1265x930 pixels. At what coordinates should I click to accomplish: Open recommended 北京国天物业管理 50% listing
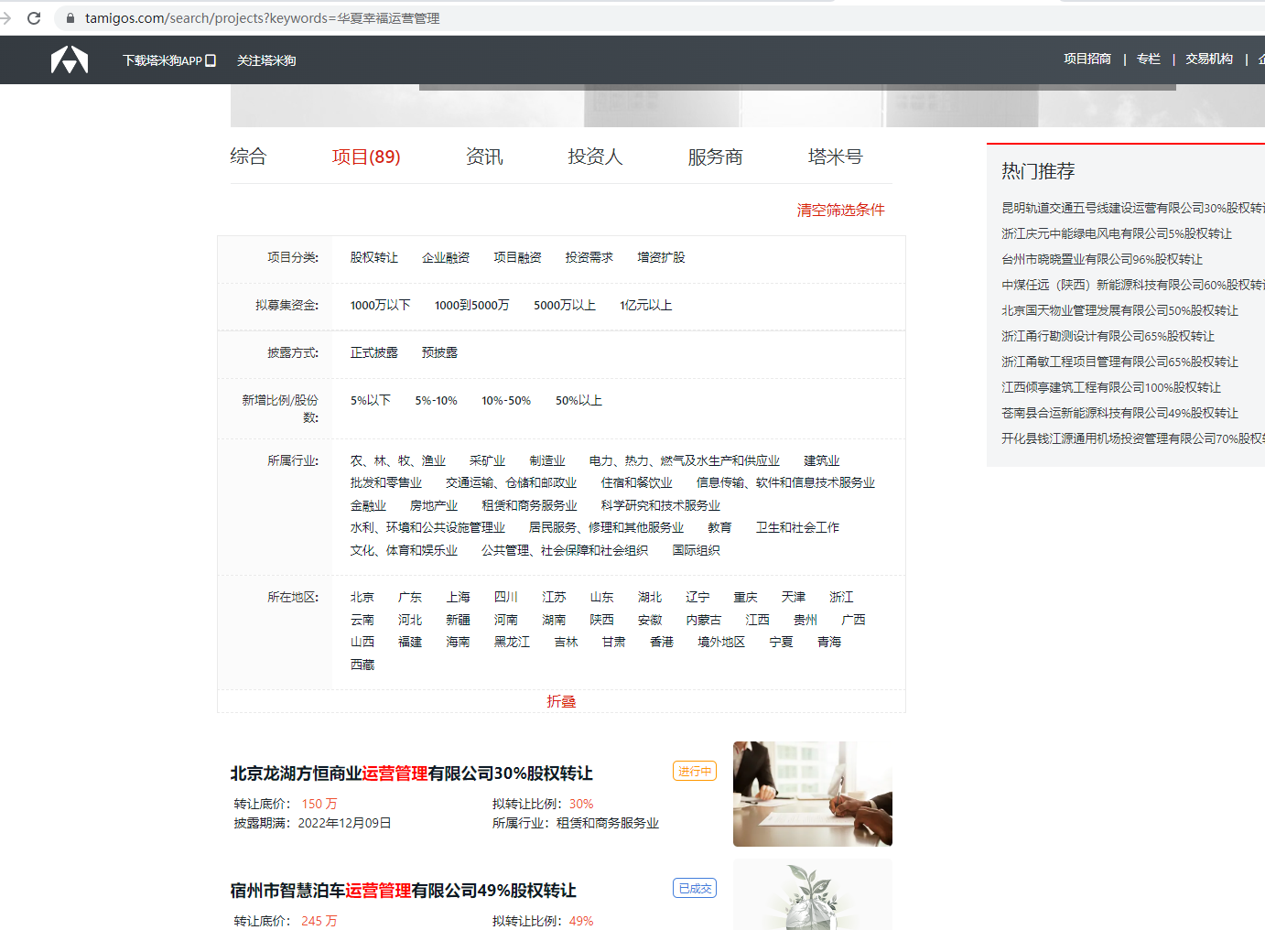1119,310
